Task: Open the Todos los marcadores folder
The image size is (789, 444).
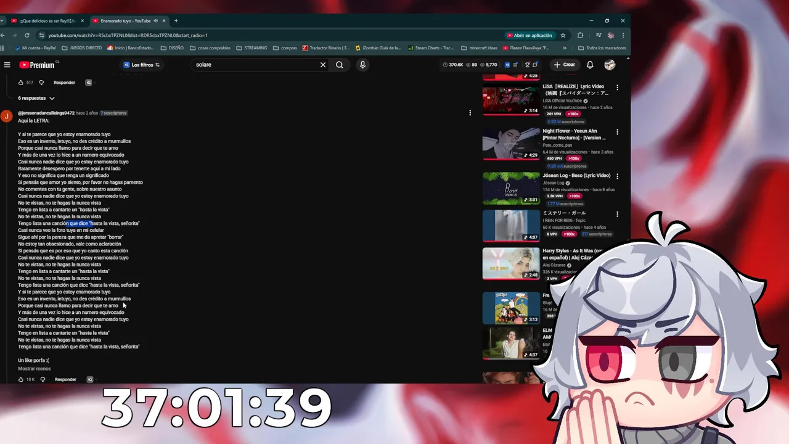Action: (x=602, y=47)
